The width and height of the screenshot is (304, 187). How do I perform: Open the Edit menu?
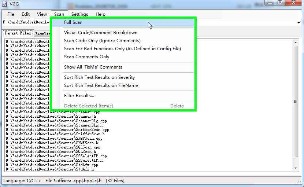pos(26,14)
